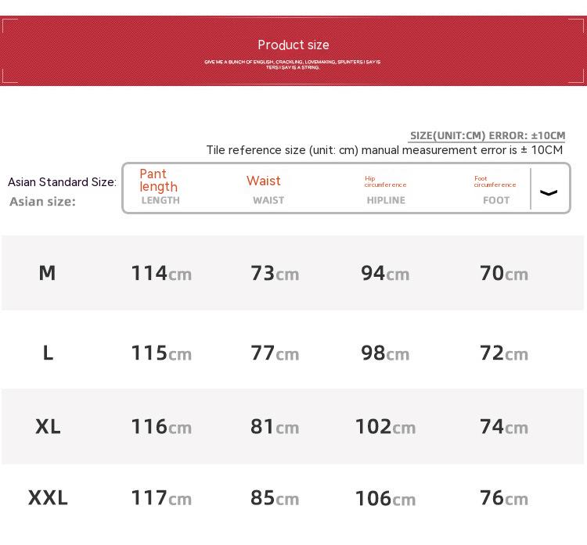Click the Asian Standard Size label
The height and width of the screenshot is (545, 587).
(62, 182)
